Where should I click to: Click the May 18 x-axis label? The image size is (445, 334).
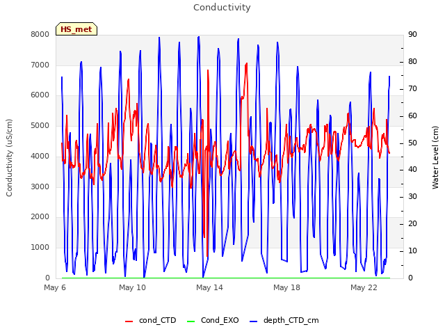286,287
